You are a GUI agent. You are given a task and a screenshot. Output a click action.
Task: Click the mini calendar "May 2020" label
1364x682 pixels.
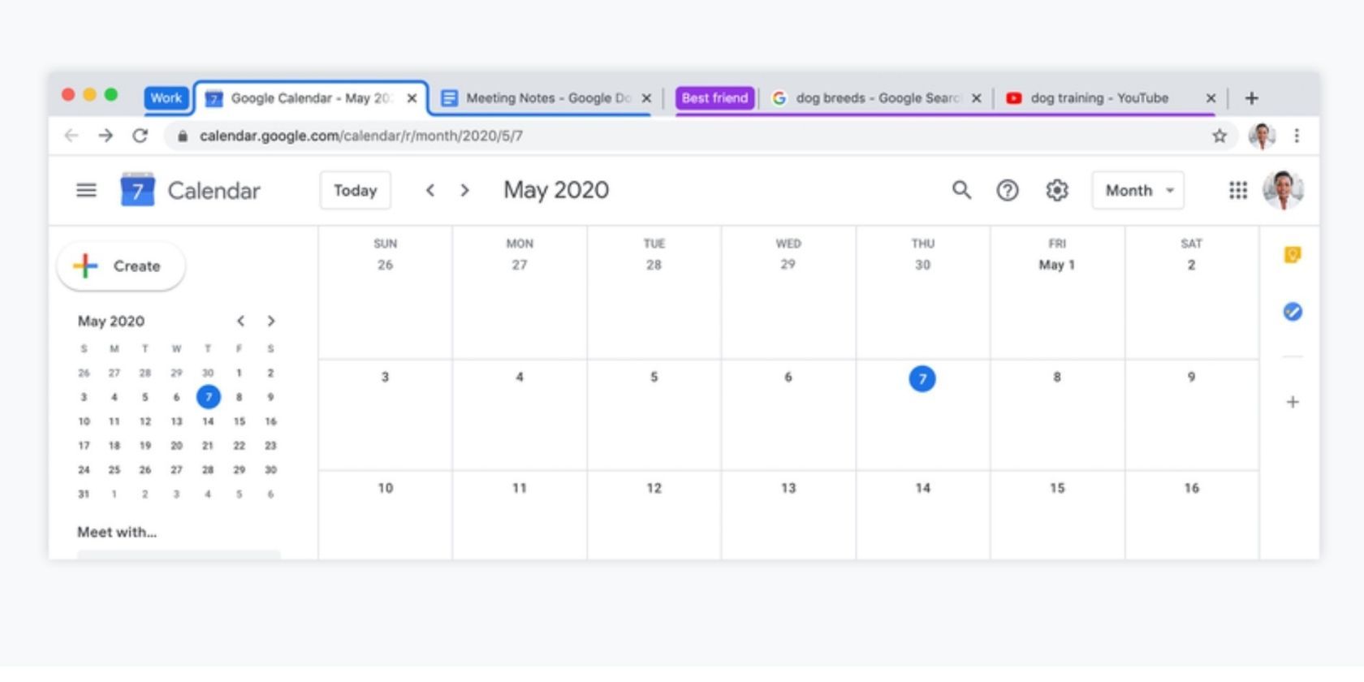pos(111,321)
